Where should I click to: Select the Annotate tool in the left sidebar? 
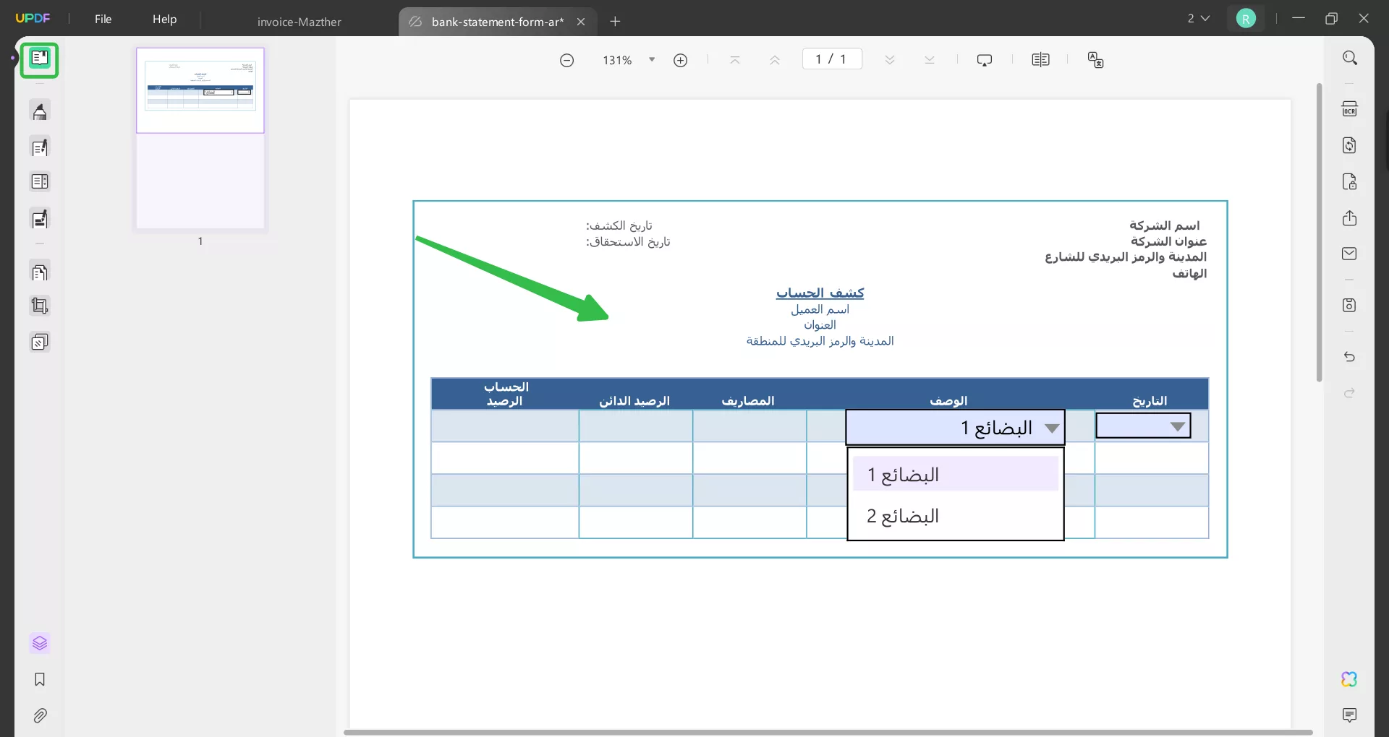(x=40, y=111)
